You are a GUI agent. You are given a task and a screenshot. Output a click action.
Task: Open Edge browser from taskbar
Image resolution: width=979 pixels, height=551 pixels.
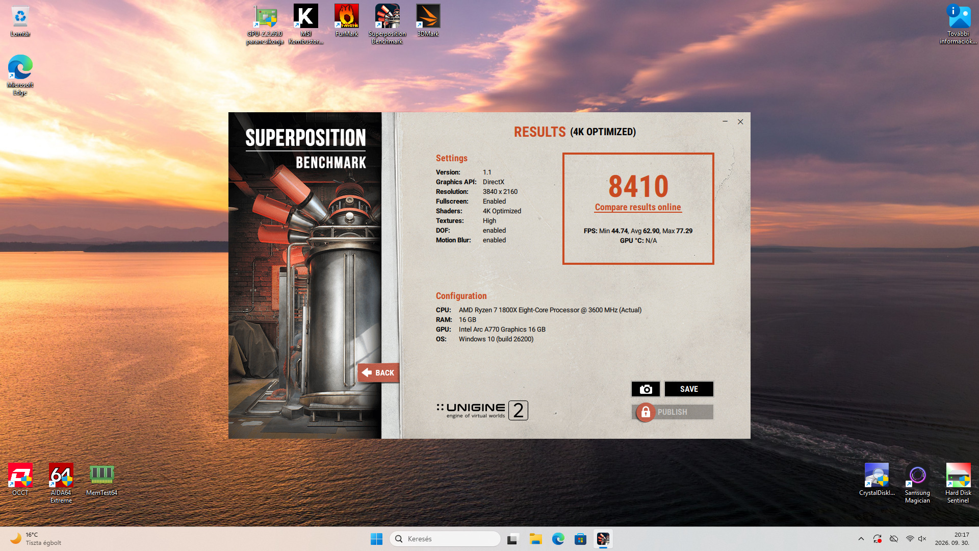pyautogui.click(x=558, y=539)
